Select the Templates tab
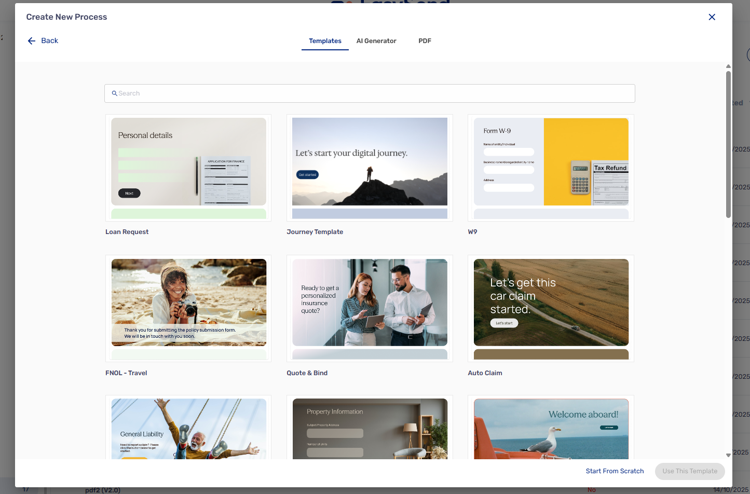The image size is (750, 494). point(325,41)
